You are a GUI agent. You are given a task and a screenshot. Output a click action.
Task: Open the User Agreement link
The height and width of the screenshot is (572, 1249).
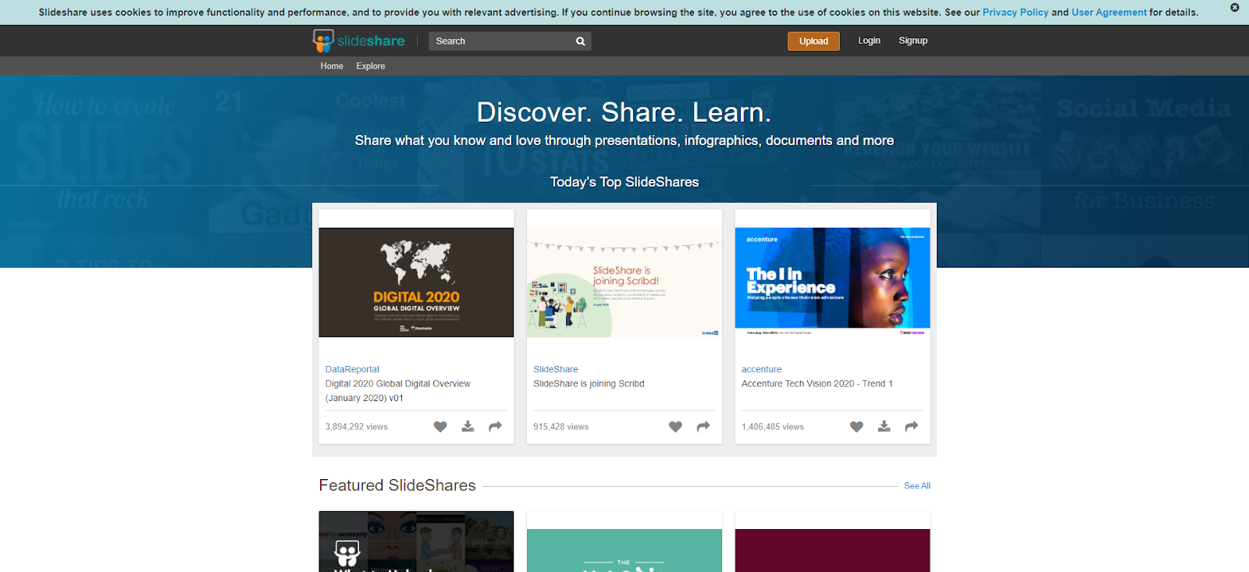click(1109, 12)
